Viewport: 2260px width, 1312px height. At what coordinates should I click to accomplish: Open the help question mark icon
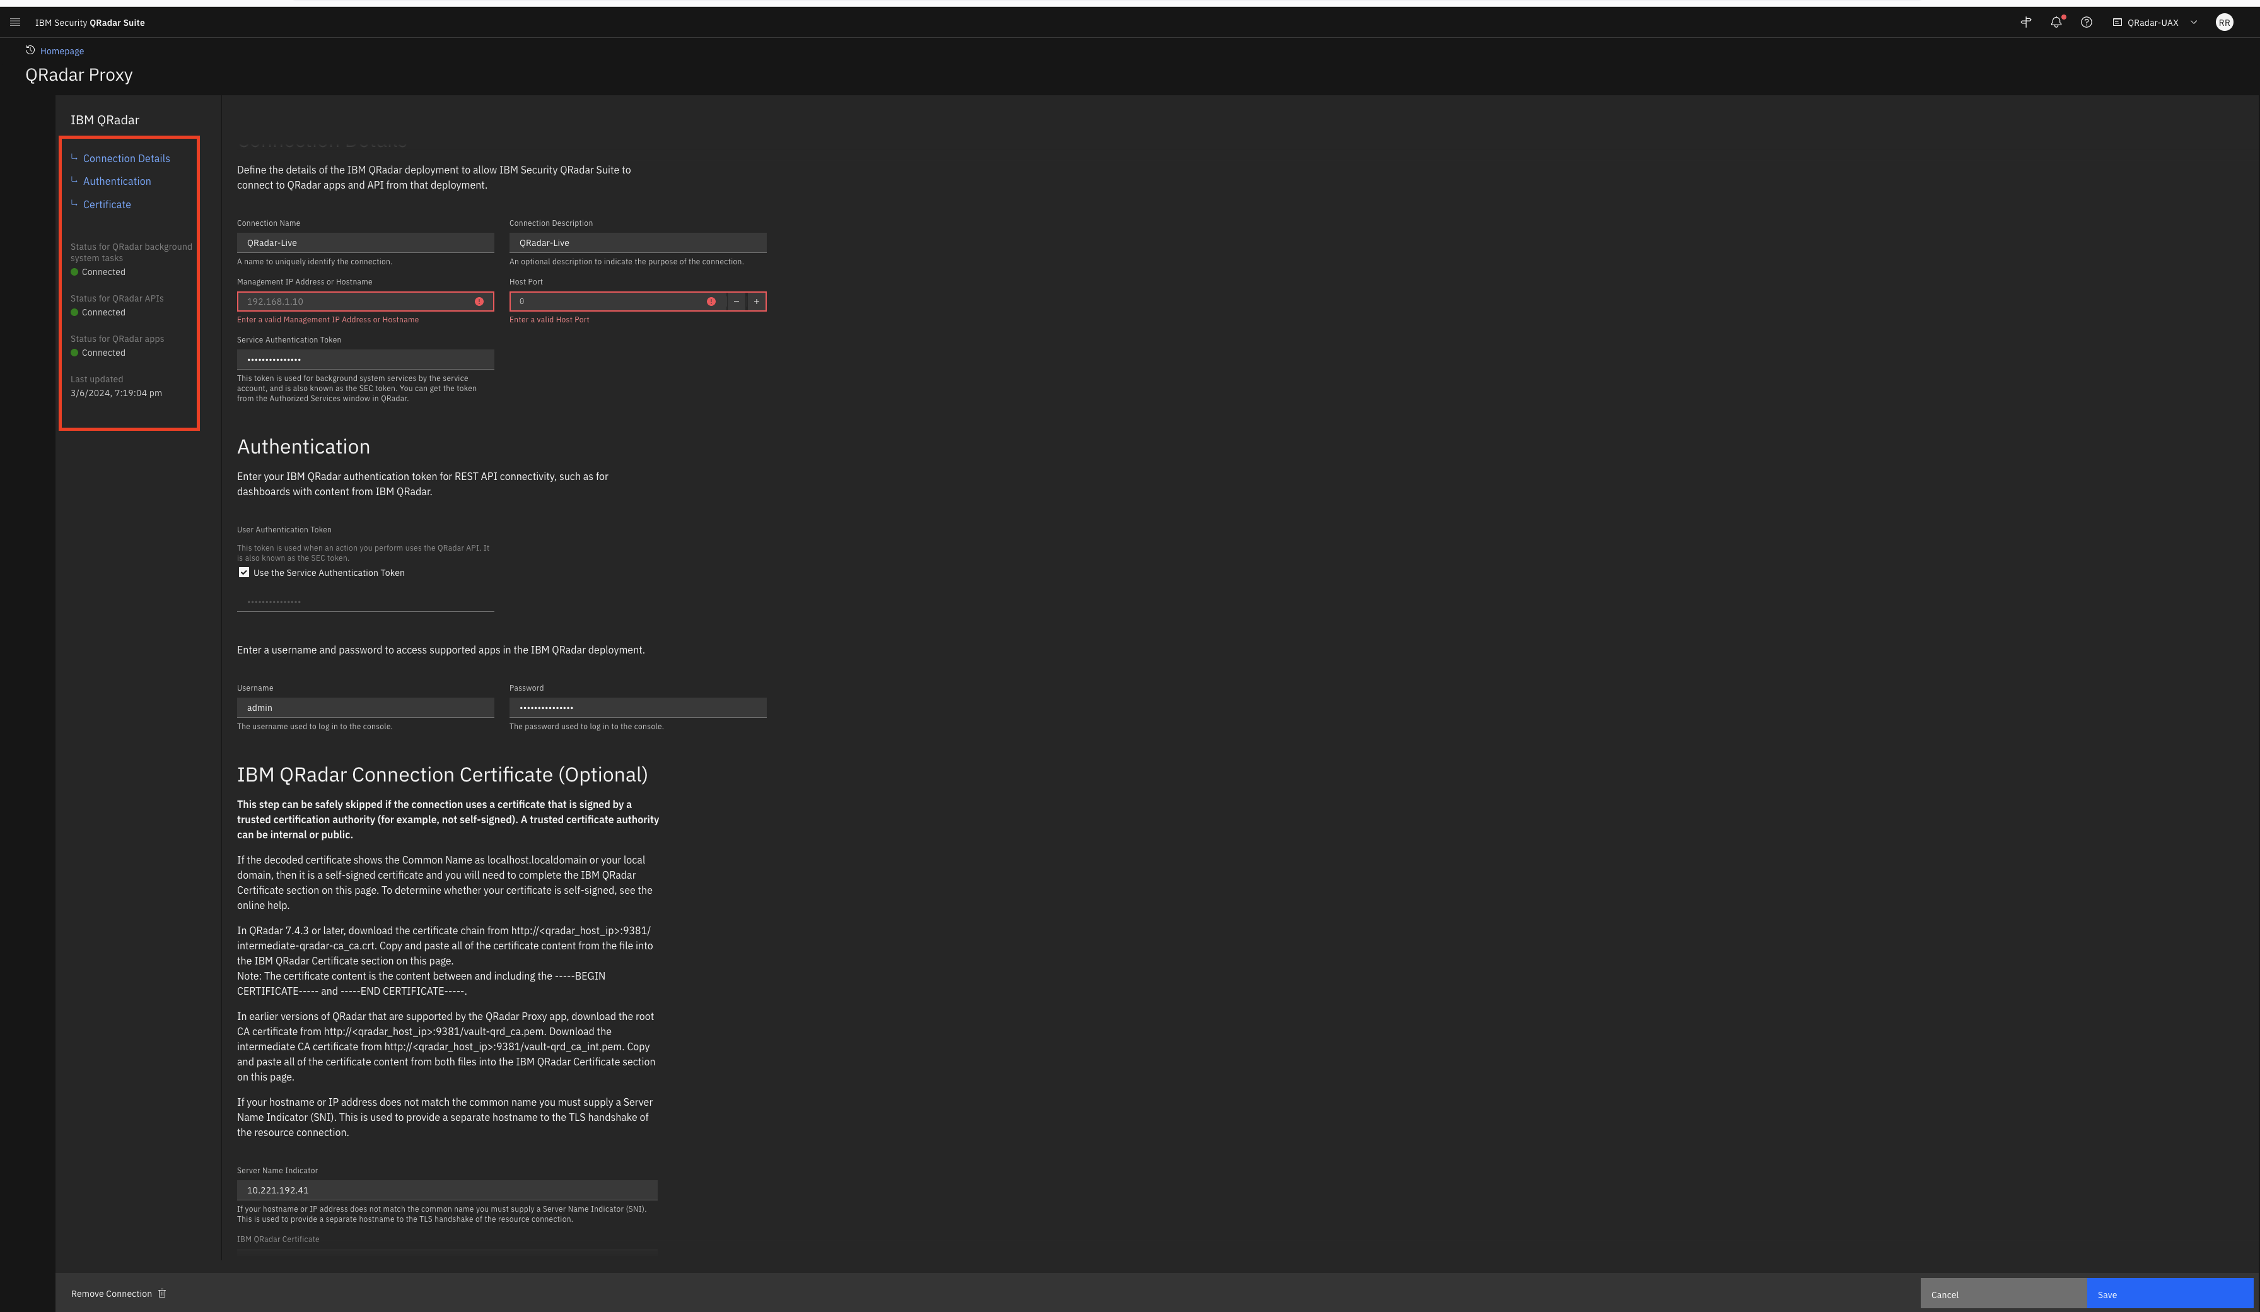pyautogui.click(x=2087, y=23)
